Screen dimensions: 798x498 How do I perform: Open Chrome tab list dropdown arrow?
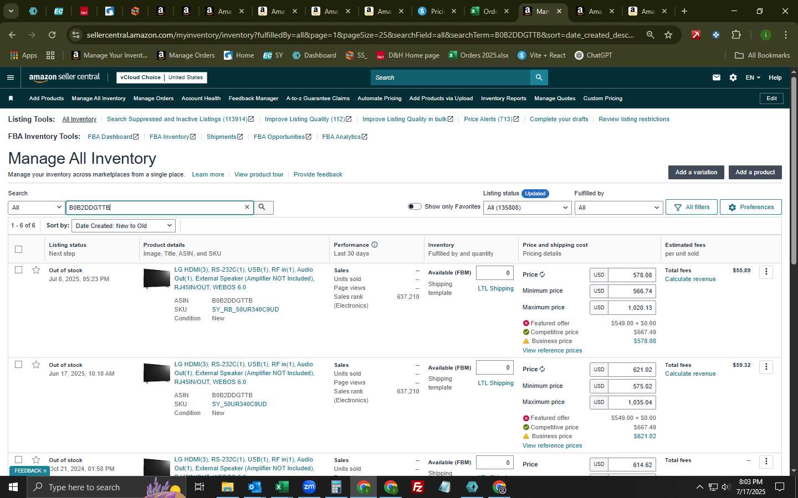[11, 11]
